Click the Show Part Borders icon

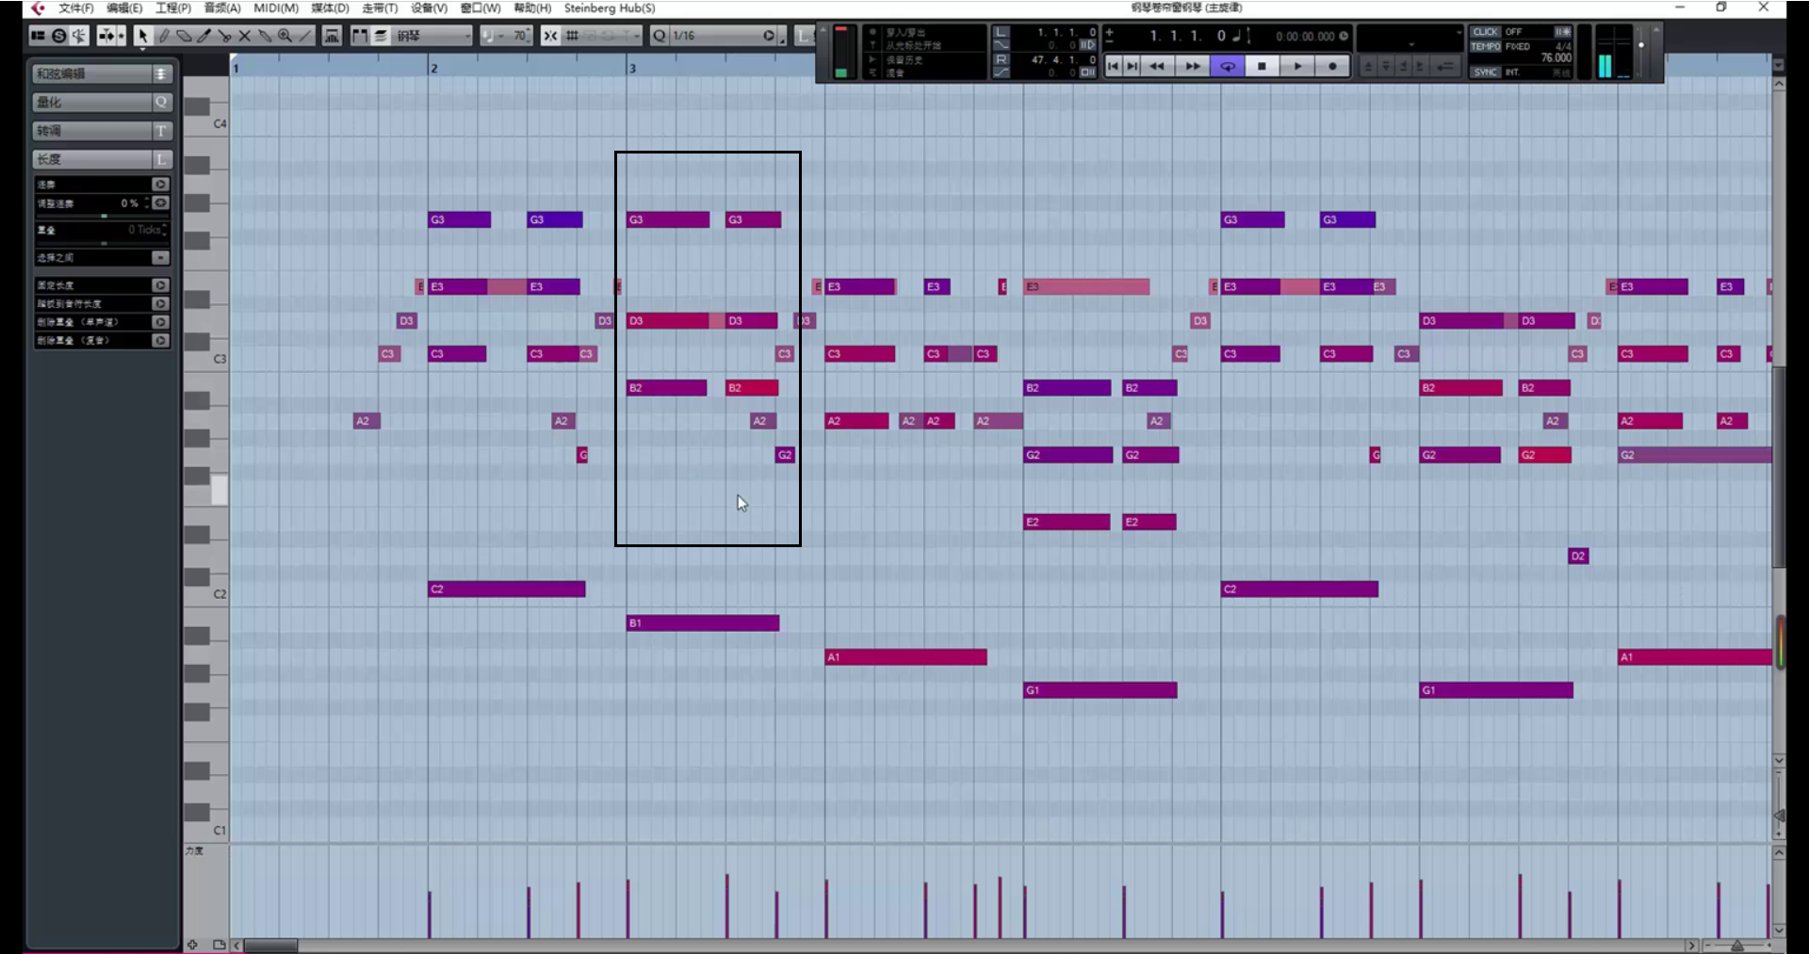[x=360, y=36]
